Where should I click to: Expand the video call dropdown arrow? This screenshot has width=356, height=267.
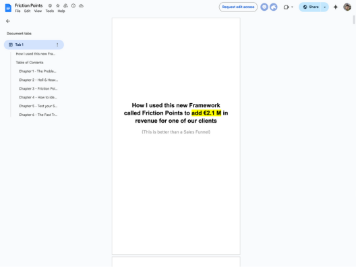coord(292,7)
